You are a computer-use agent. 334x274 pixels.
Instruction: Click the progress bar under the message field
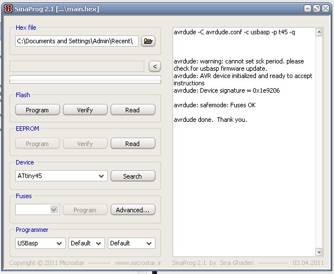click(x=85, y=79)
